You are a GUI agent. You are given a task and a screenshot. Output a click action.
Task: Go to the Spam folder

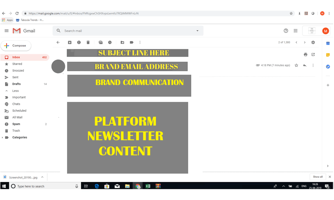click(16, 124)
